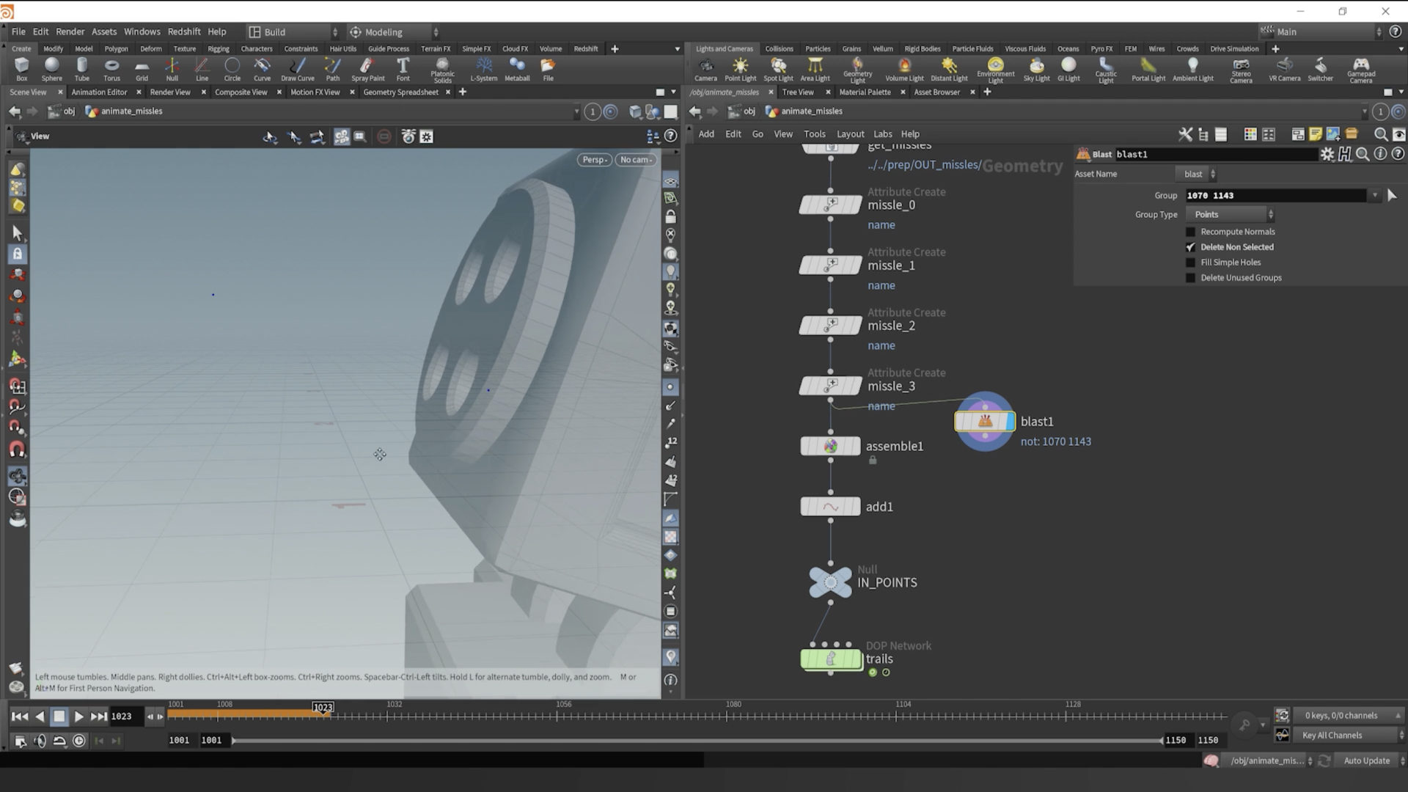Stop playback
The width and height of the screenshot is (1408, 792).
coord(59,716)
